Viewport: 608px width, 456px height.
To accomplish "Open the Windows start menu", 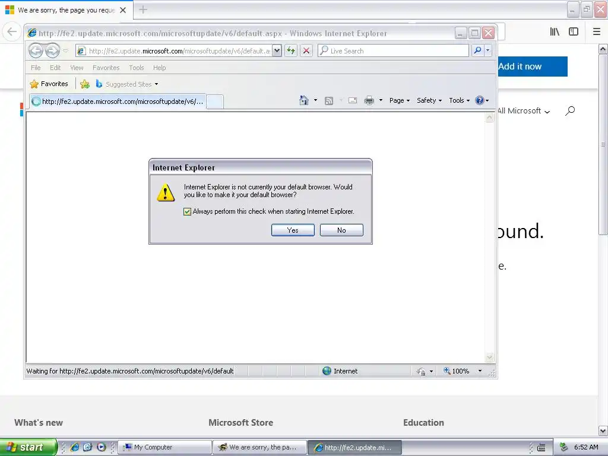I will point(28,447).
